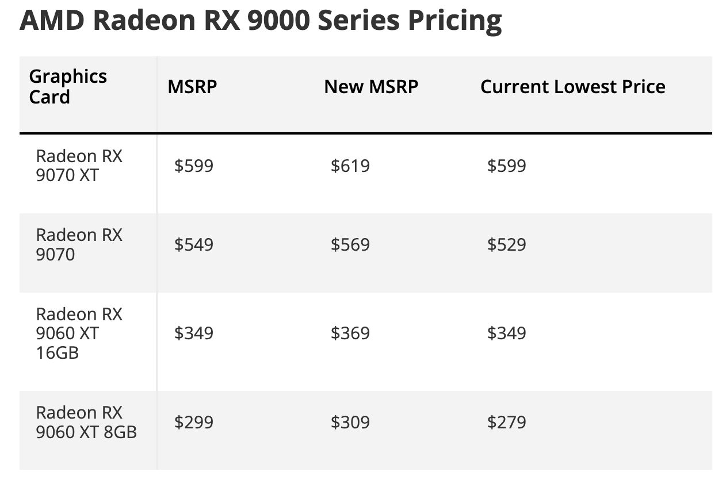This screenshot has height=483, width=726.
Task: Click the $619 New MSRP value
Action: [x=350, y=166]
